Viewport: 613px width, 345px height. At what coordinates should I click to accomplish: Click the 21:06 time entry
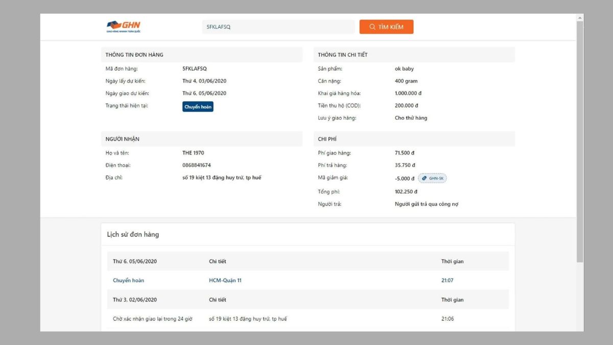tap(447, 319)
